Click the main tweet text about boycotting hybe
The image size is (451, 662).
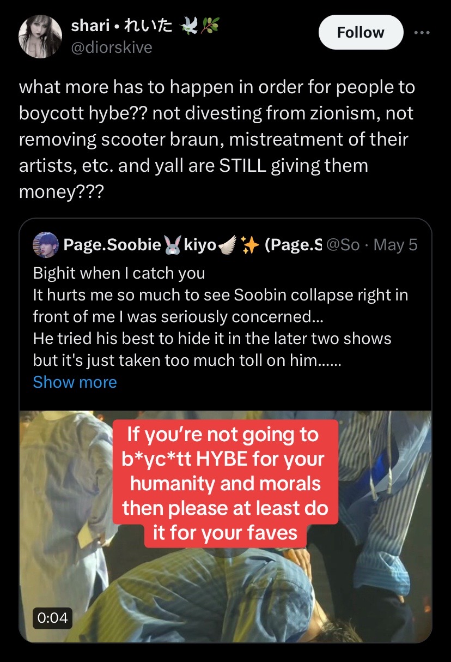217,140
